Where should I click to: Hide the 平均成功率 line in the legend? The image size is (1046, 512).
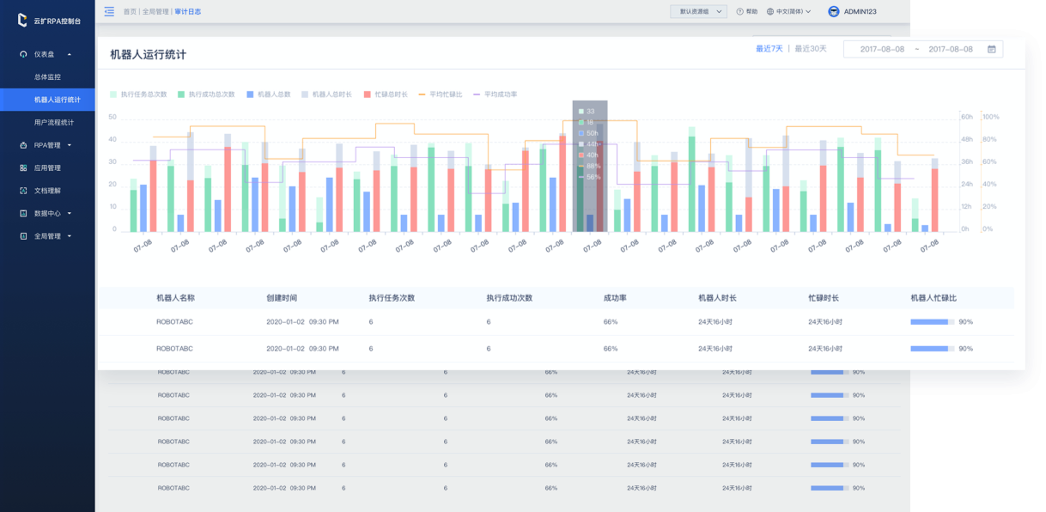[x=494, y=94]
